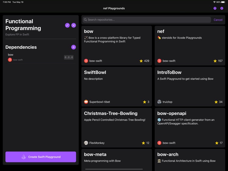The height and width of the screenshot is (171, 228).
Task: Click the Superbowl-tibet avatar
Action: point(86,102)
